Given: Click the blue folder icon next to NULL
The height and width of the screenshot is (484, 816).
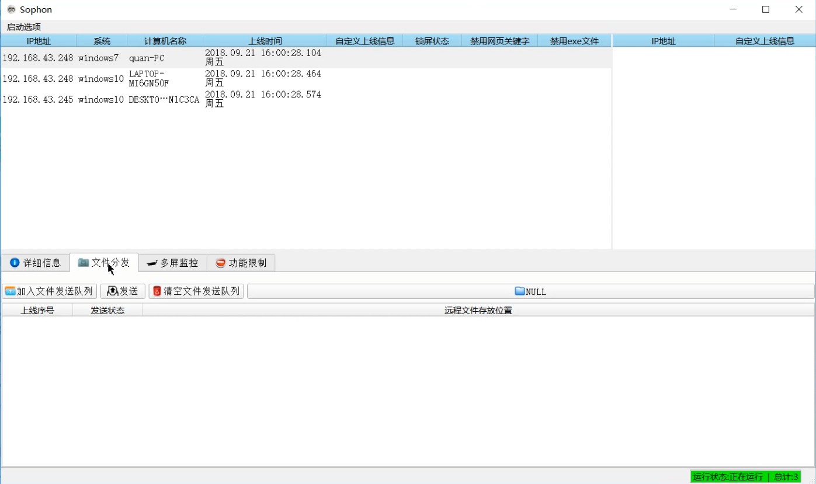Looking at the screenshot, I should click(x=520, y=291).
